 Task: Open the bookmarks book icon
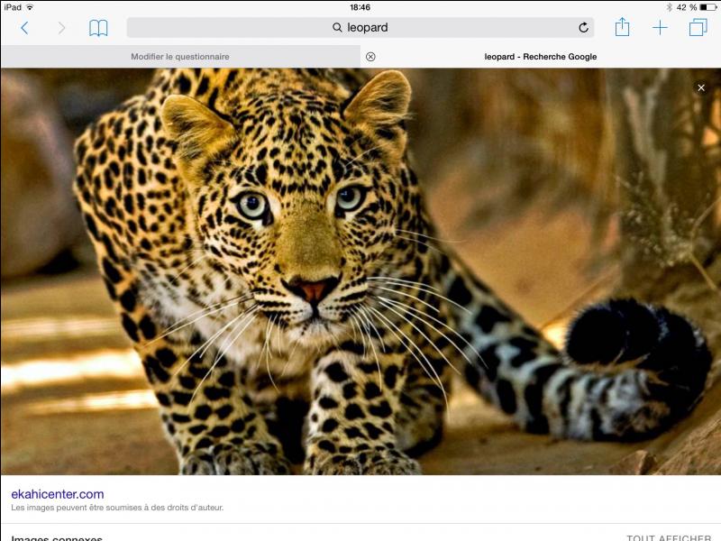point(98,28)
